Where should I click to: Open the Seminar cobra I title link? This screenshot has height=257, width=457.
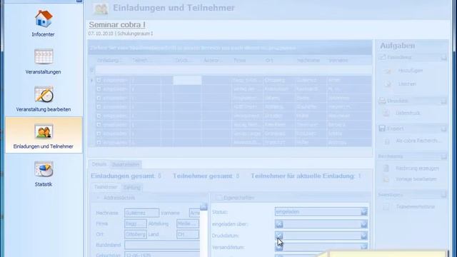pos(117,25)
